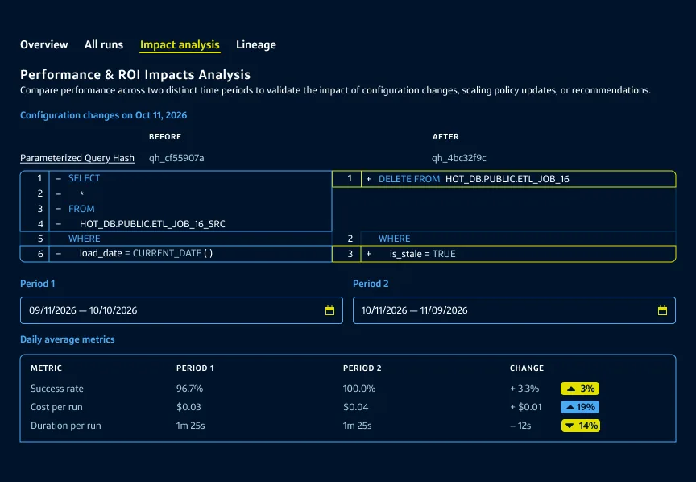Screen dimensions: 696x482
Task: Open the All runs tab
Action: click(104, 45)
